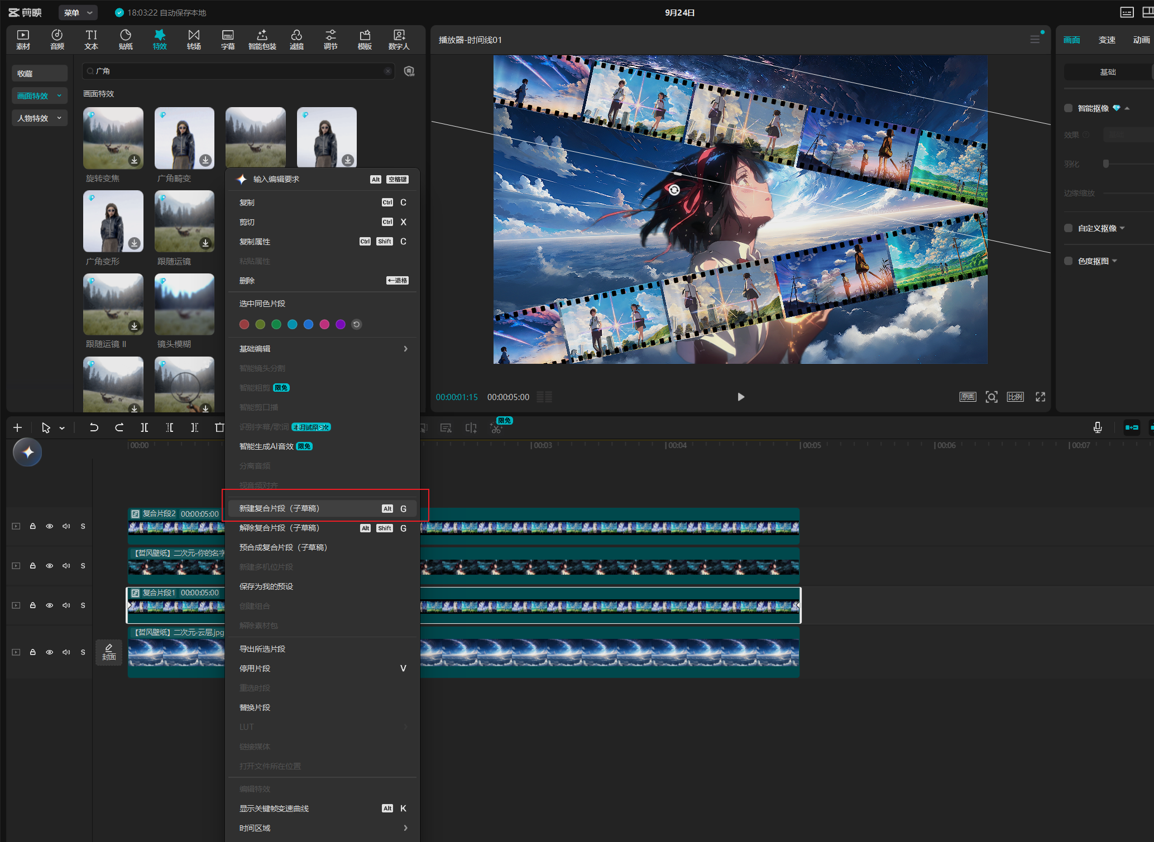Select the 广角畸变 effect thumbnail
The width and height of the screenshot is (1154, 842).
coord(184,138)
